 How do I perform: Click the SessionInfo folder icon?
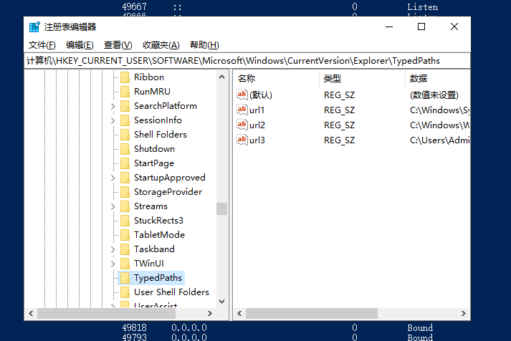tap(125, 120)
